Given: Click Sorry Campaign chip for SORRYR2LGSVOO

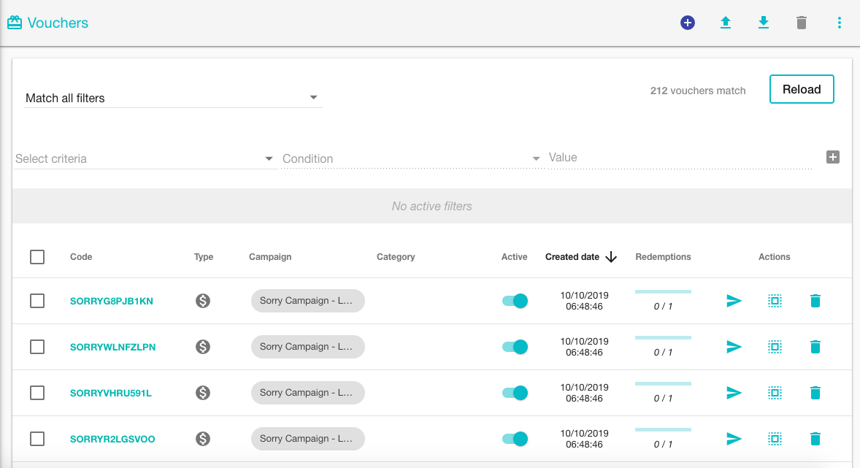Looking at the screenshot, I should point(307,439).
